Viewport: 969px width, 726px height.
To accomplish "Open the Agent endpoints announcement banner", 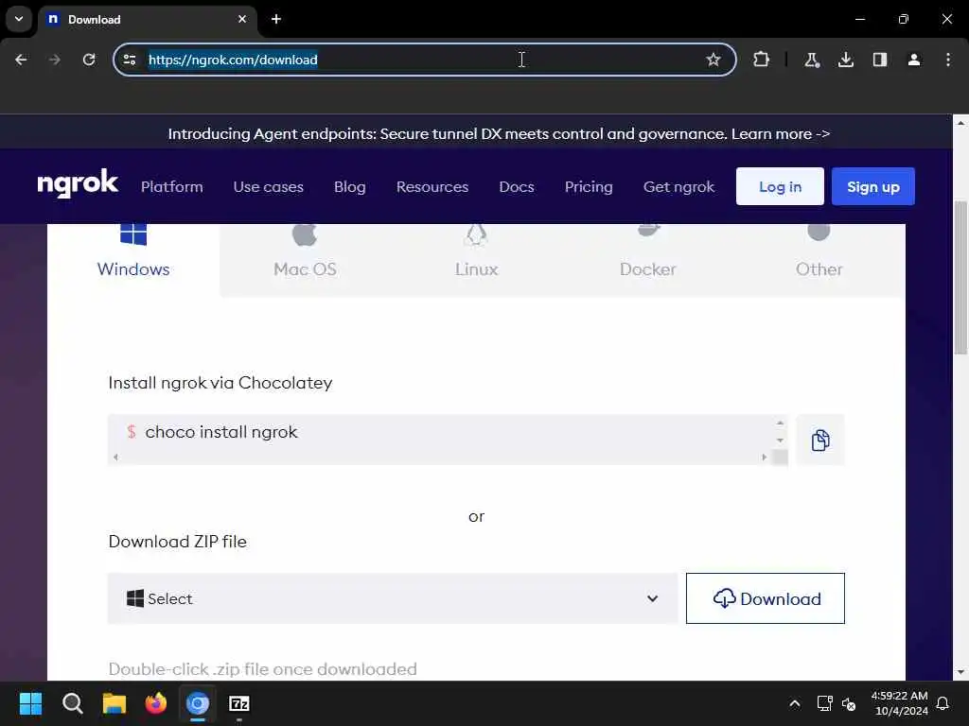I will pos(499,134).
